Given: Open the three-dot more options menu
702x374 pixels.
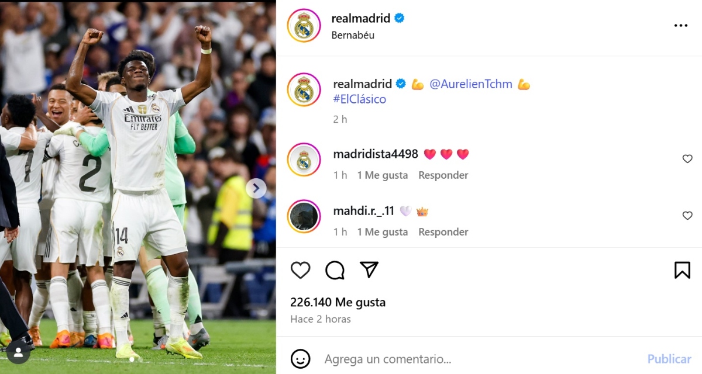Looking at the screenshot, I should point(681,26).
